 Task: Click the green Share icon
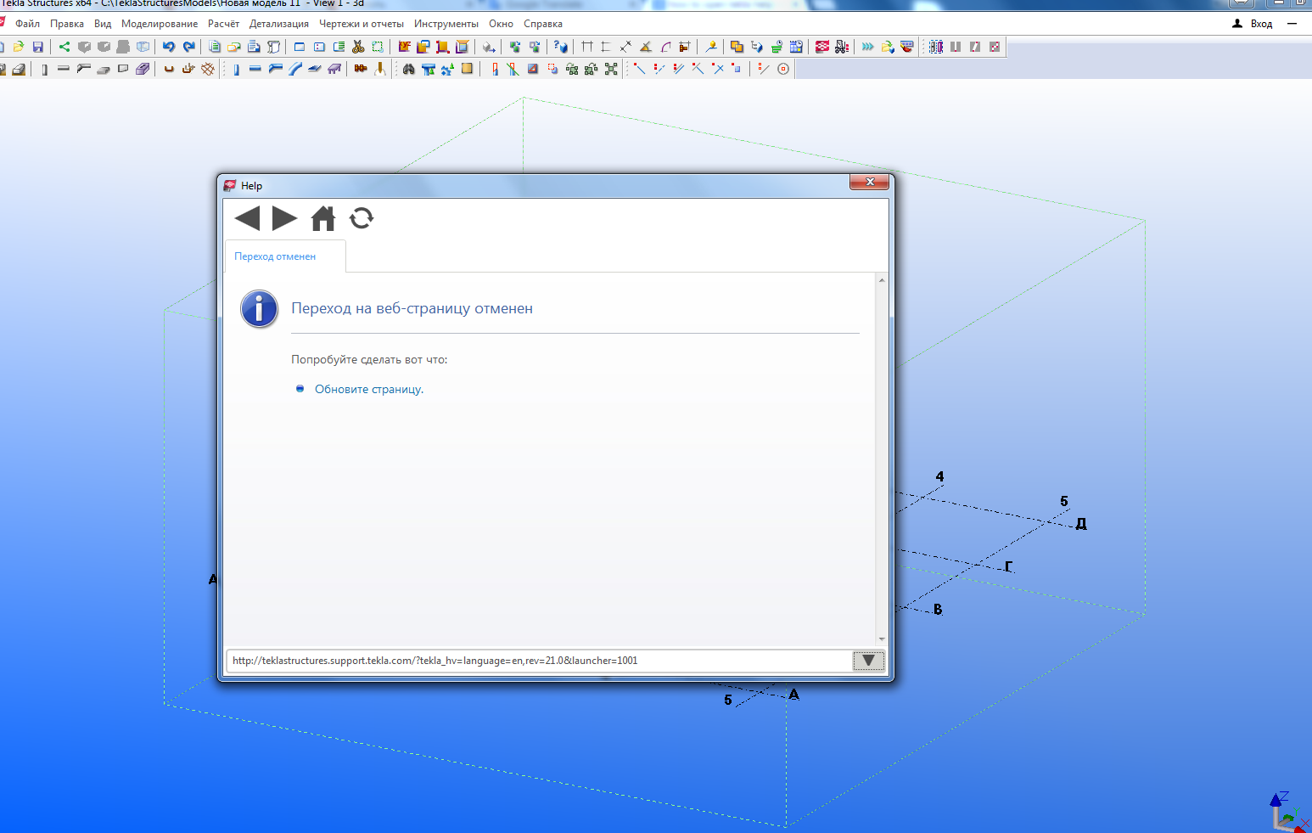pos(64,47)
